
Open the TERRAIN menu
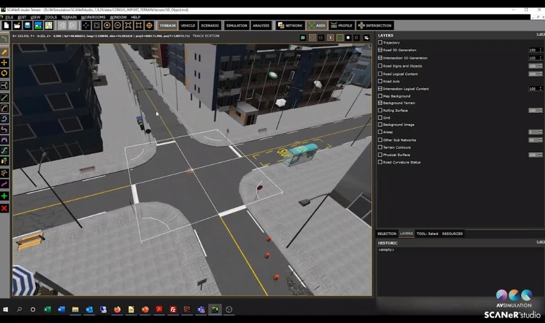(69, 17)
